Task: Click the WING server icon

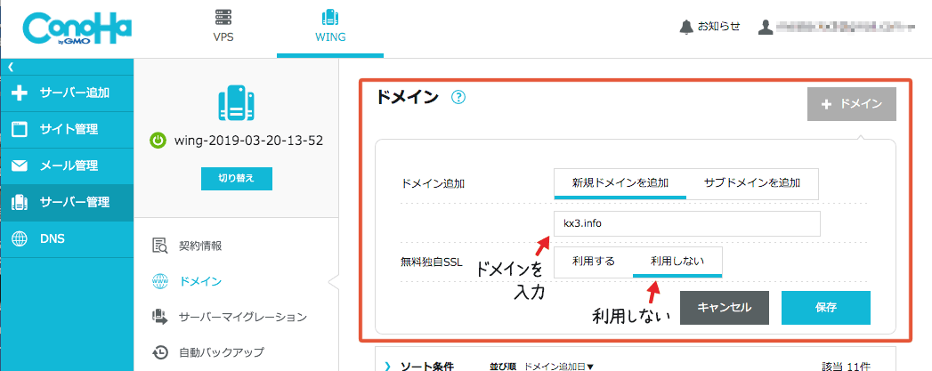Action: coord(330,17)
